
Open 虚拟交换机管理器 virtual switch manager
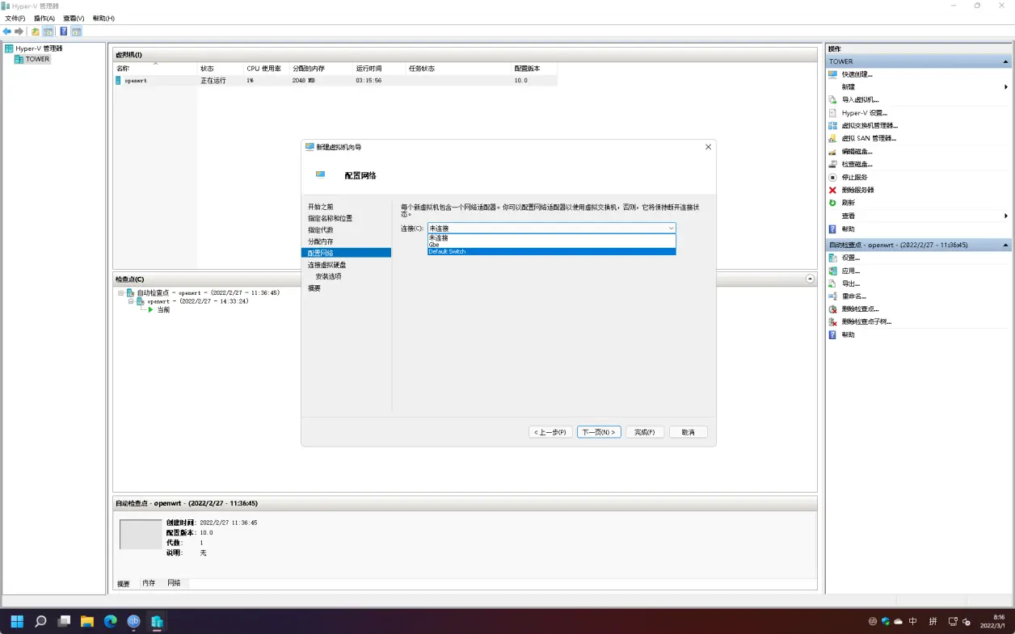pos(870,126)
